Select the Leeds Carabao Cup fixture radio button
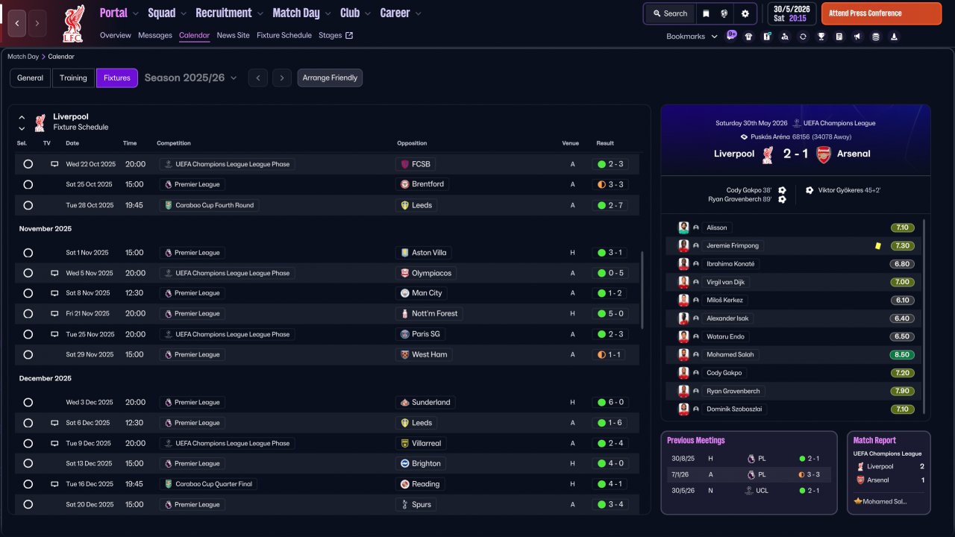Viewport: 955px width, 537px height. click(x=28, y=205)
